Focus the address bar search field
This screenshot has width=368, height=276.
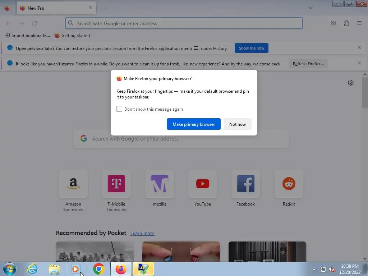point(184,23)
